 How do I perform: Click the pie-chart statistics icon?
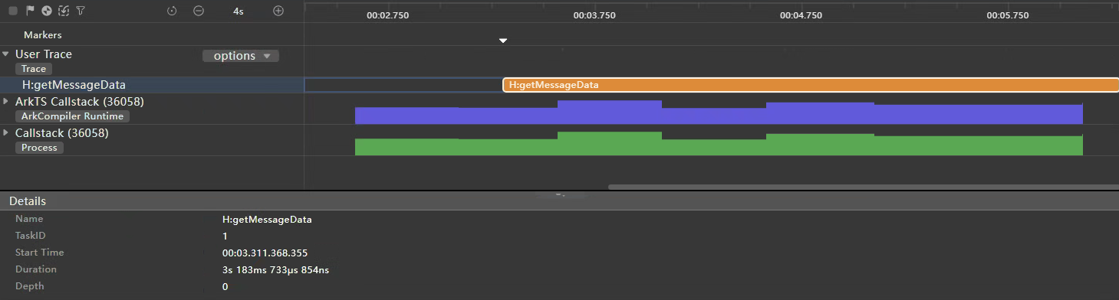47,11
